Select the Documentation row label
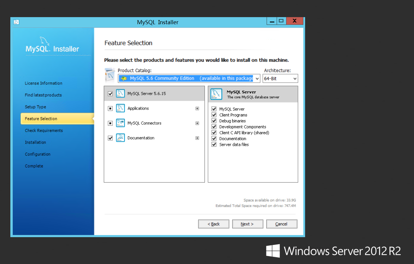 coord(141,138)
